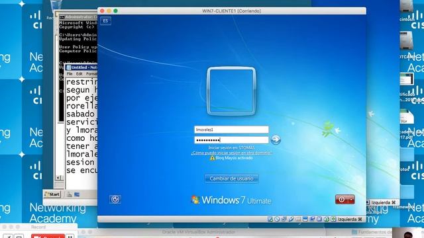Click the ES input language indicator
The width and height of the screenshot is (424, 238).
(x=105, y=20)
